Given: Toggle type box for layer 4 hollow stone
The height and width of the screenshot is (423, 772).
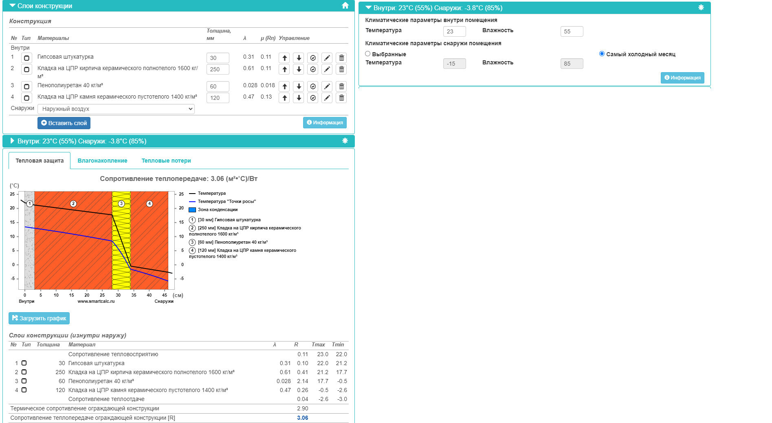Looking at the screenshot, I should [26, 98].
